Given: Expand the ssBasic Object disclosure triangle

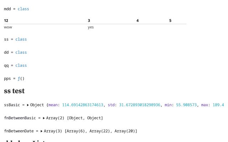Looking at the screenshot, I should coord(28,105).
